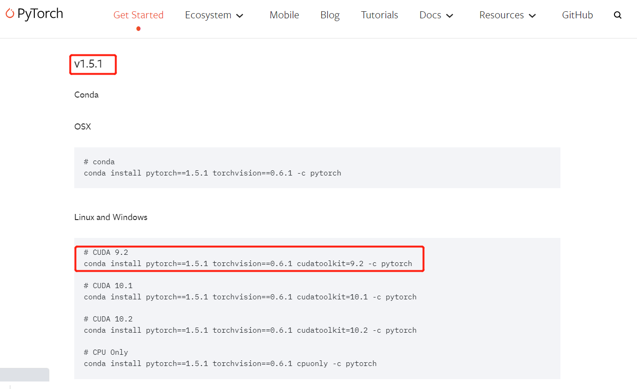Click the OSX conda install command
Screen dimensions: 637x389
[x=213, y=173]
